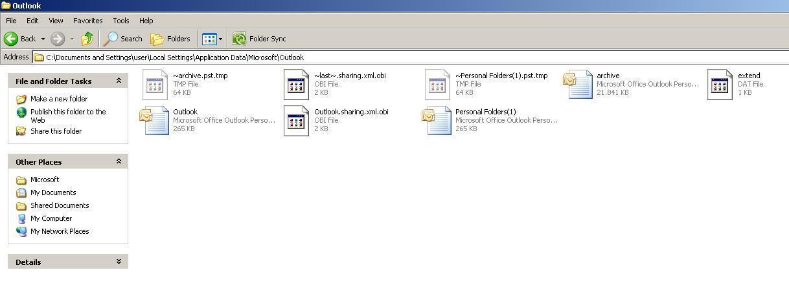Image resolution: width=789 pixels, height=290 pixels.
Task: Select the archive Outlook data file icon
Action: point(578,85)
